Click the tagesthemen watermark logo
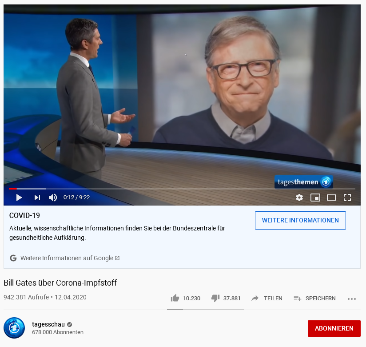The height and width of the screenshot is (347, 366). [304, 182]
